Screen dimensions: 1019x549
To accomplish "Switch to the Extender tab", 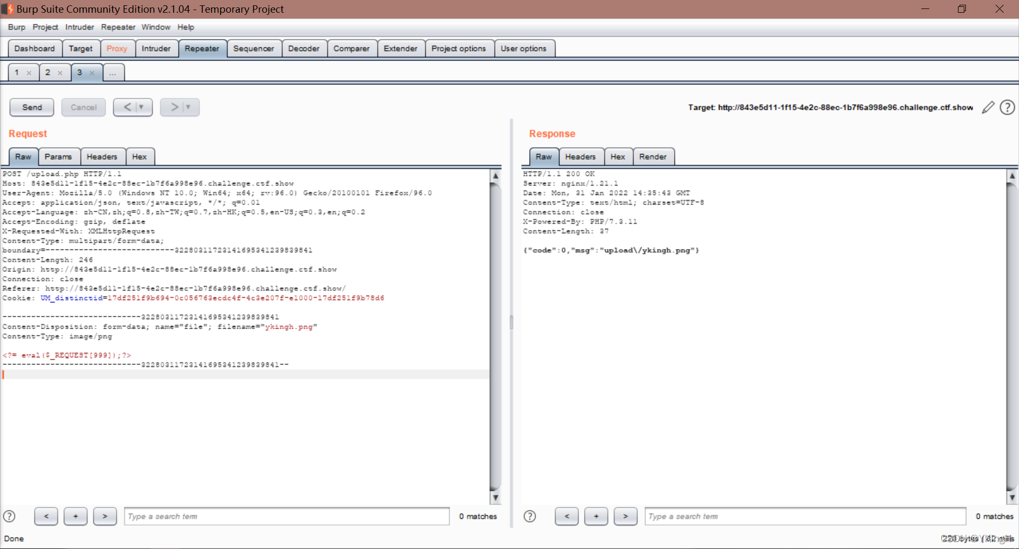I will click(x=401, y=48).
